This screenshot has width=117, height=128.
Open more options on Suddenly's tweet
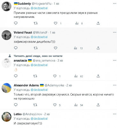(114, 4)
